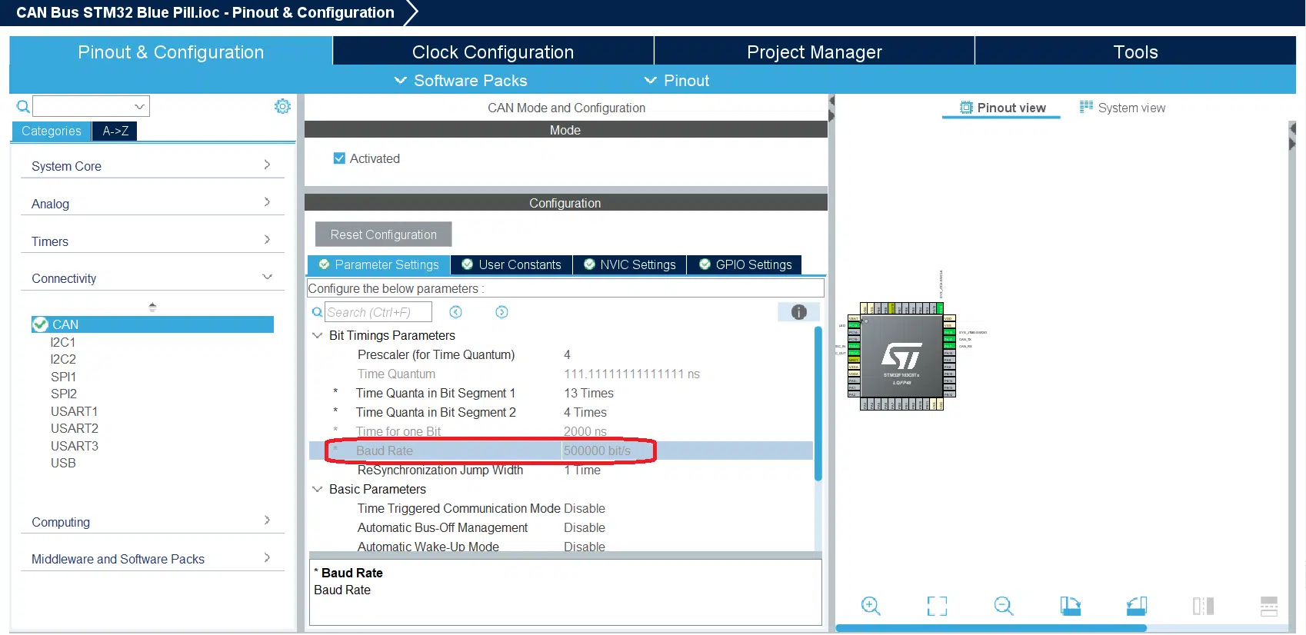Go to previous search result arrow
1306x635 pixels.
click(455, 311)
